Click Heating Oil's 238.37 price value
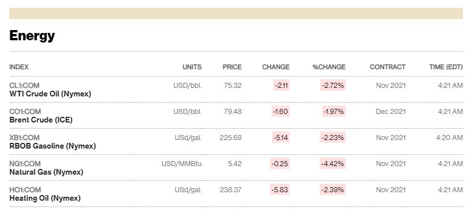 [231, 190]
